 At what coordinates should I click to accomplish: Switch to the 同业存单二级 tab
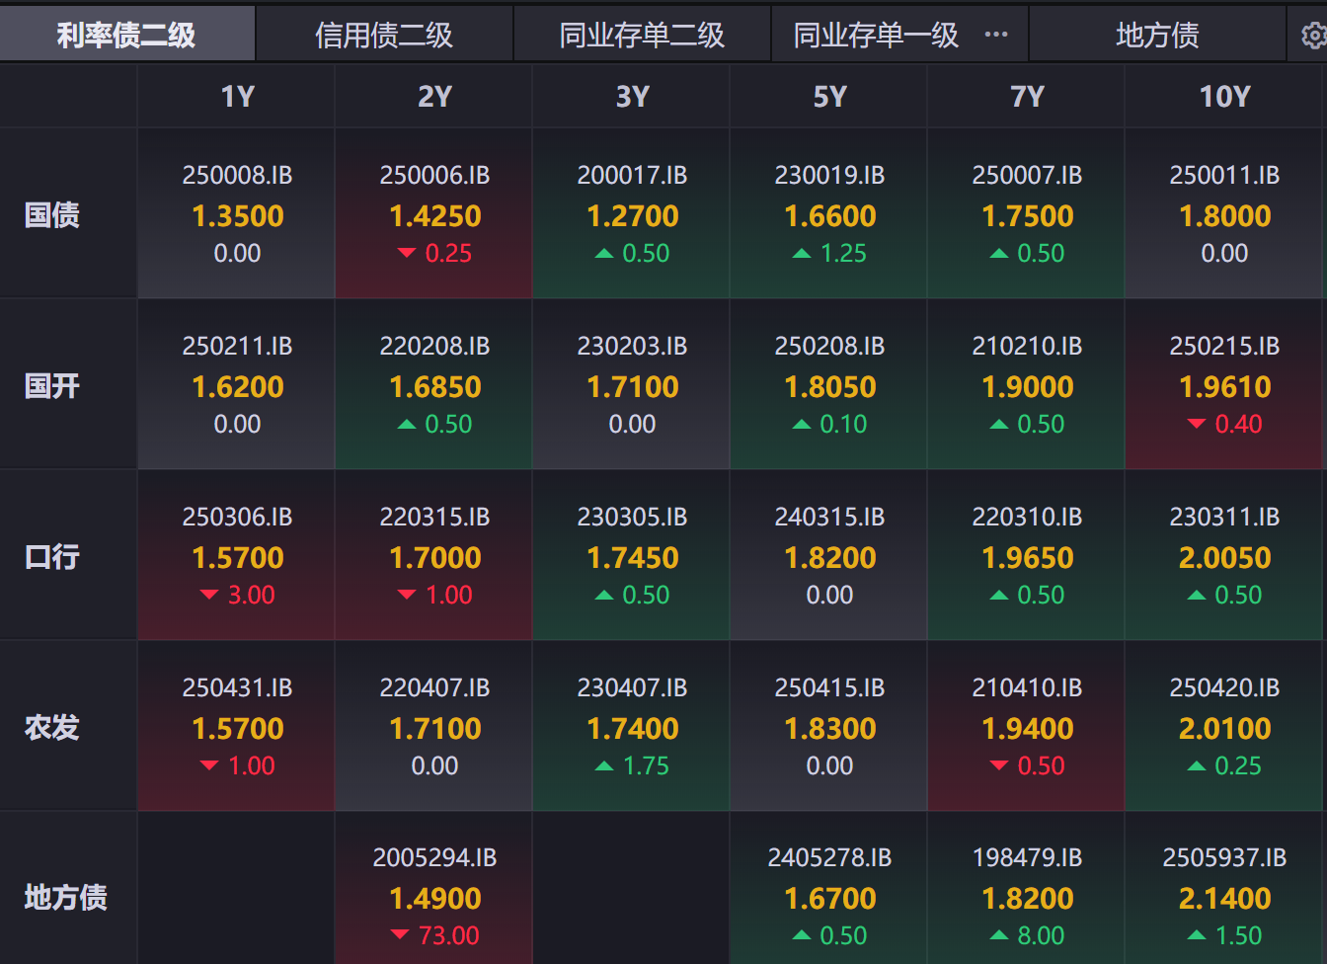[x=642, y=36]
